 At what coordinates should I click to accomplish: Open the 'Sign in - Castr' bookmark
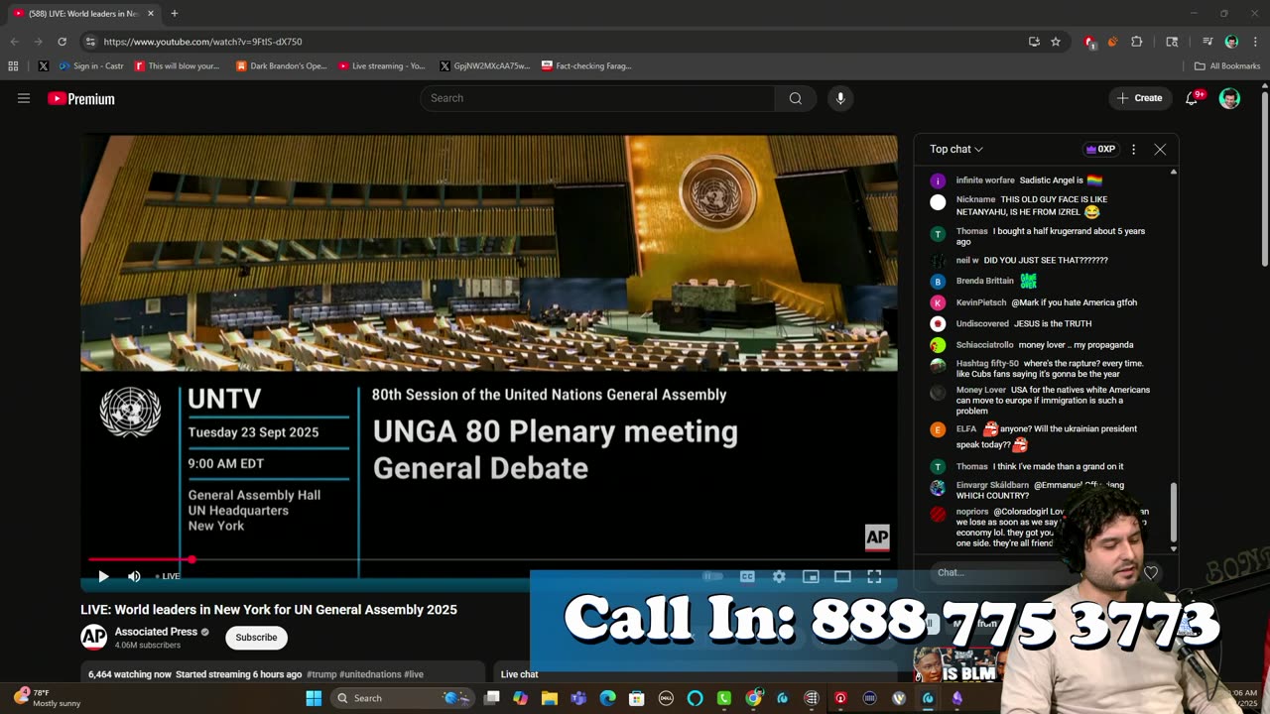(91, 66)
